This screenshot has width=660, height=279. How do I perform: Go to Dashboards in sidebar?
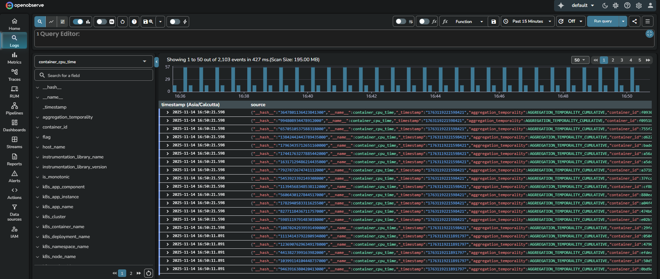click(x=14, y=125)
